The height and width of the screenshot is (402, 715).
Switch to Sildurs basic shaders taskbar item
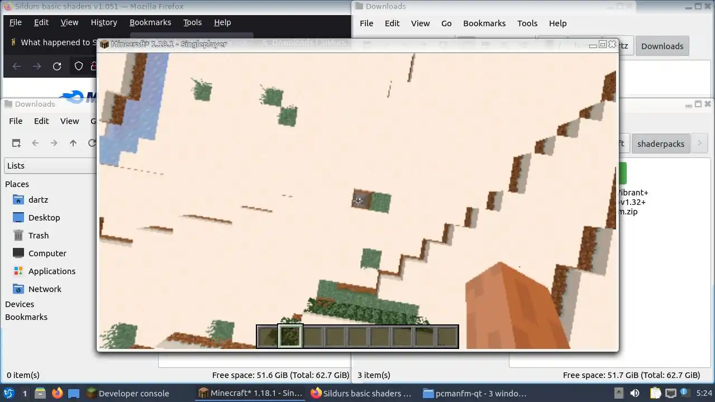(363, 393)
